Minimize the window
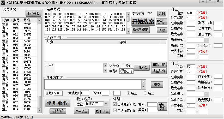 tap(203, 1)
